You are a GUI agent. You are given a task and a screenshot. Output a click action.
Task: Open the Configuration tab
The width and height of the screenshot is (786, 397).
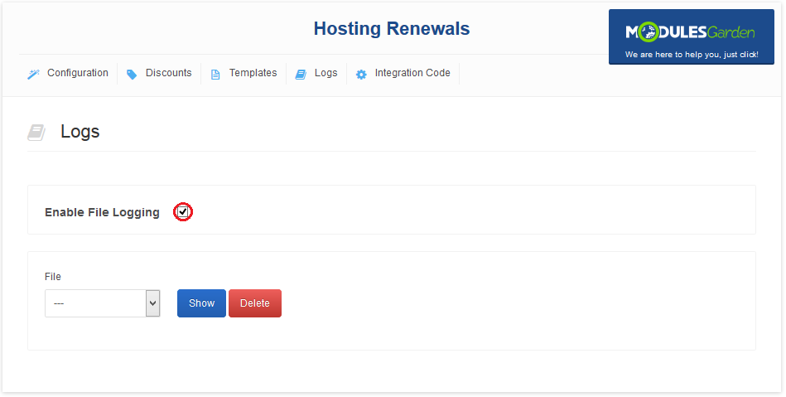[x=78, y=73]
